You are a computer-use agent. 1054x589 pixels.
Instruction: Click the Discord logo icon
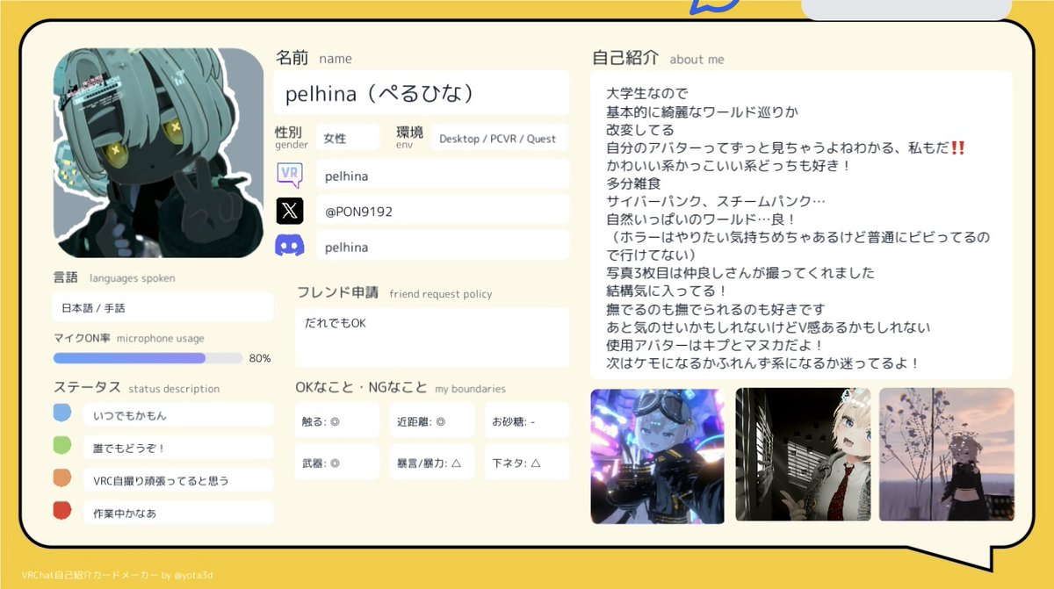pos(290,246)
